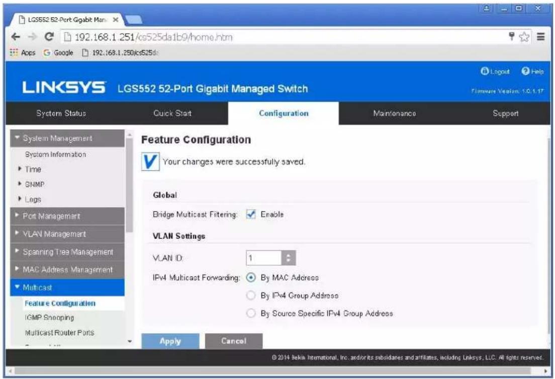Open Chrome hamburger menu
The image size is (555, 379).
[540, 37]
